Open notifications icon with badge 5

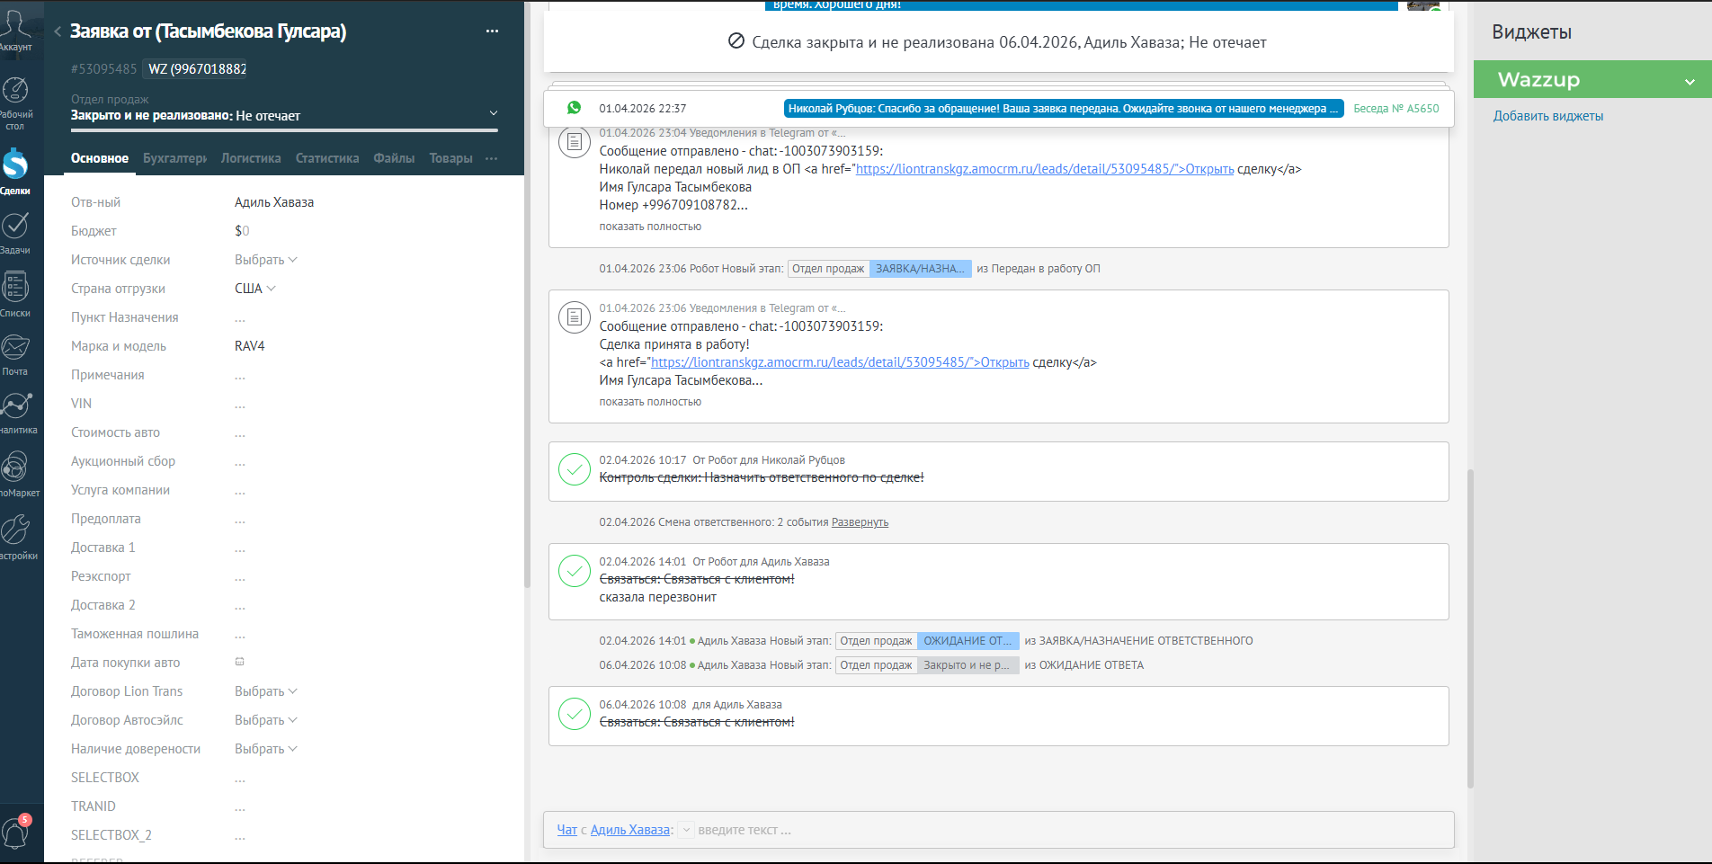pyautogui.click(x=16, y=831)
